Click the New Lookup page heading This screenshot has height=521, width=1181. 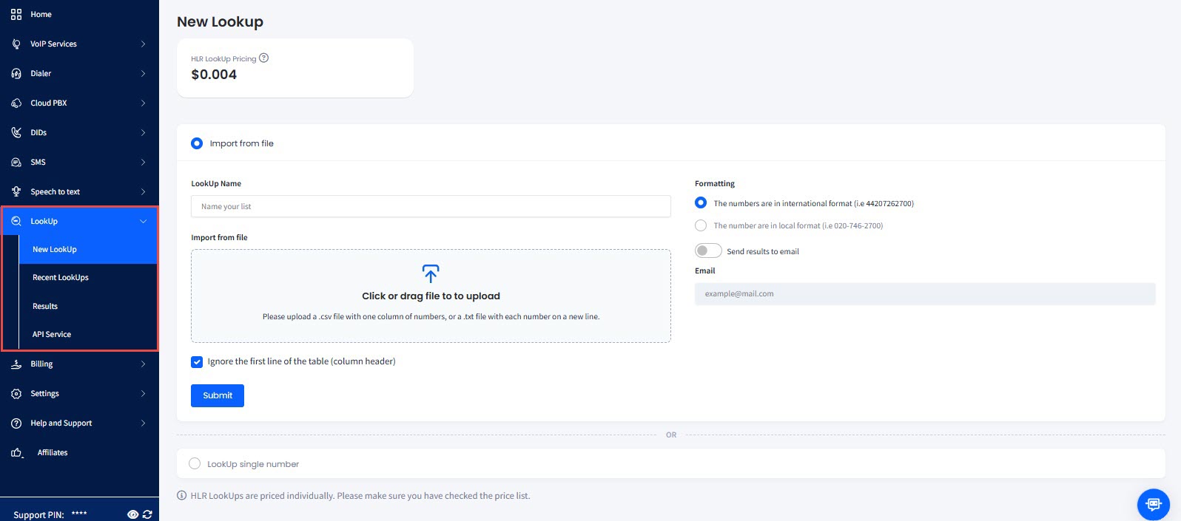[220, 21]
